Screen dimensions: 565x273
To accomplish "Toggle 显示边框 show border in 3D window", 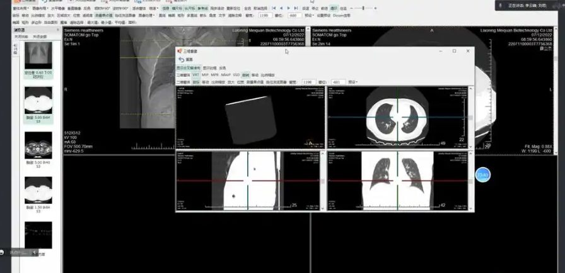I will [x=210, y=68].
